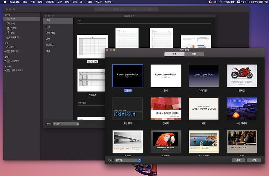Click the Wi-Fi status icon in menu bar
The image size is (269, 176).
221,2
